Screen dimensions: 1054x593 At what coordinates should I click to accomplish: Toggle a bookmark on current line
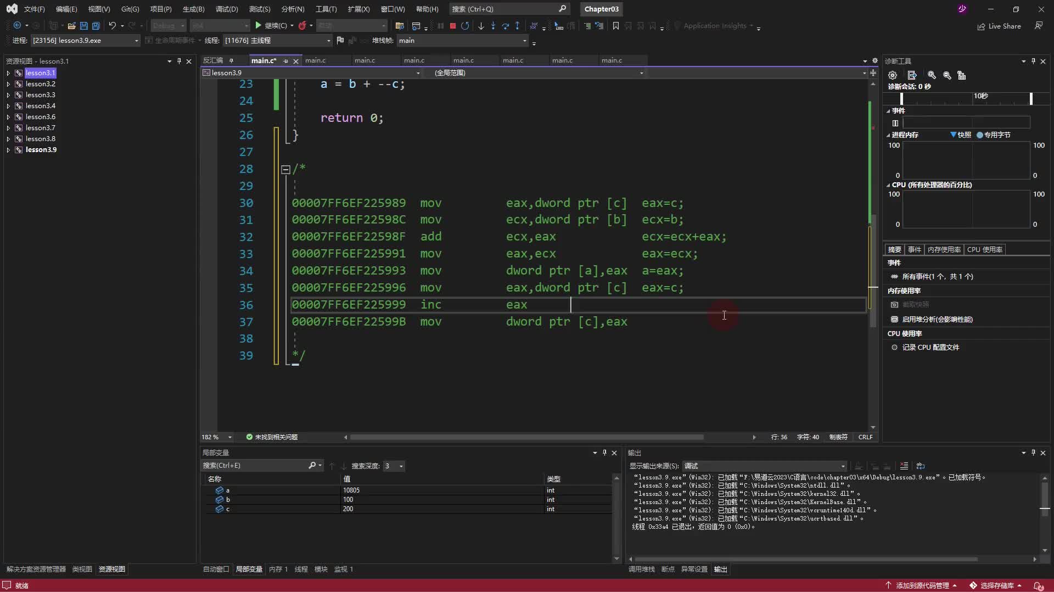pos(616,26)
